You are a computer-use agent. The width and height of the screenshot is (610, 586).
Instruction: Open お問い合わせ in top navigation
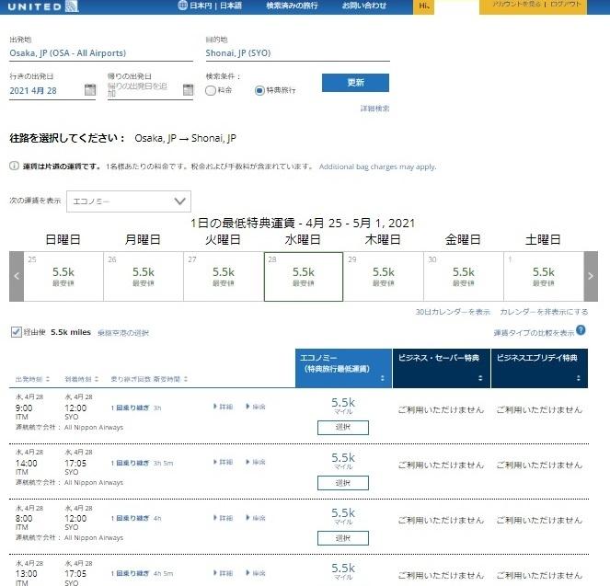pyautogui.click(x=364, y=6)
